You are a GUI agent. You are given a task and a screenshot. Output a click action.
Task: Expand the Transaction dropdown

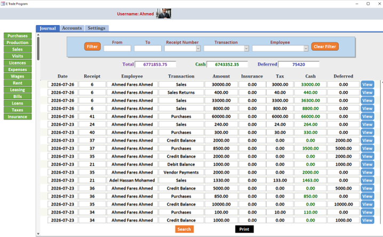(246, 48)
